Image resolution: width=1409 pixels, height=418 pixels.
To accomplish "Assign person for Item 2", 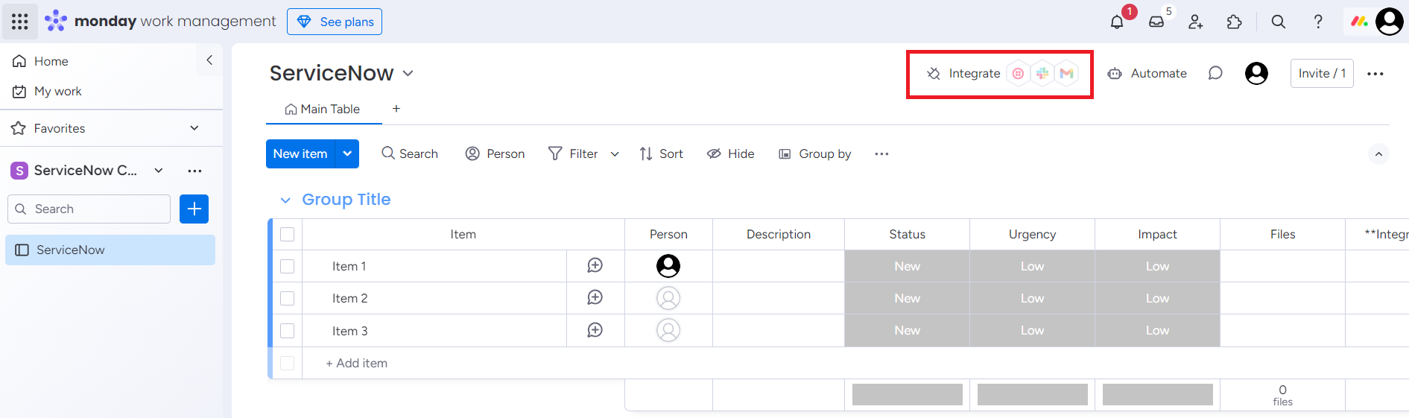I will pyautogui.click(x=668, y=298).
